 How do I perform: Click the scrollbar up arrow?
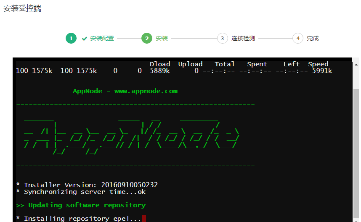[356, 65]
